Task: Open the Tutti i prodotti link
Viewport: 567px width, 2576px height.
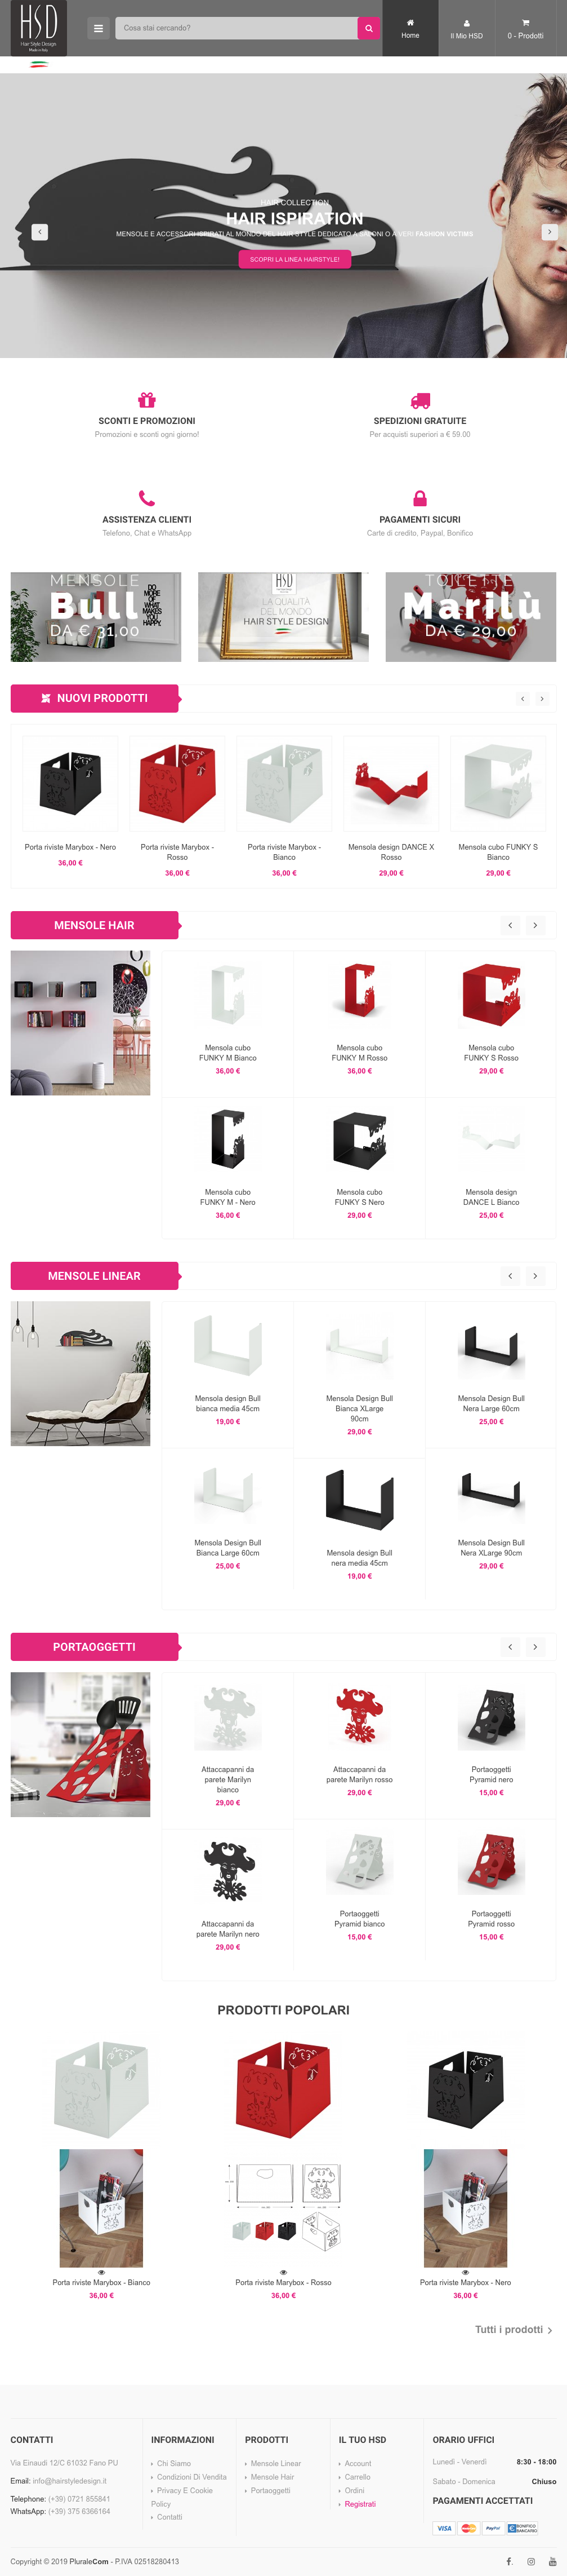Action: pyautogui.click(x=513, y=2329)
